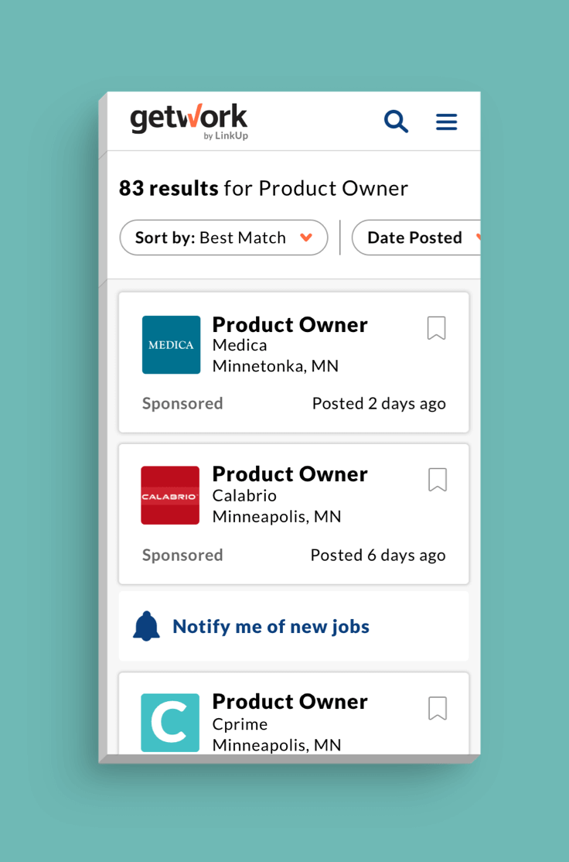569x862 pixels.
Task: Click the chevron on the Sort by control
Action: point(307,238)
